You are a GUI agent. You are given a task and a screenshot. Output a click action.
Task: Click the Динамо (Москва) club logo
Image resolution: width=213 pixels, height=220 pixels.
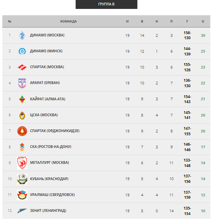(x=22, y=35)
